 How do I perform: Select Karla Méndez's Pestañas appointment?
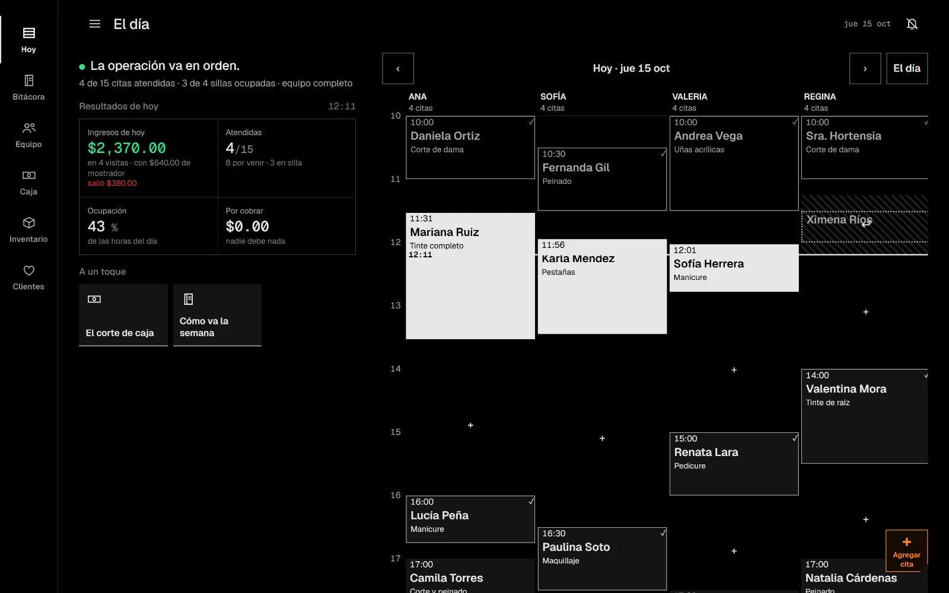[x=602, y=286]
